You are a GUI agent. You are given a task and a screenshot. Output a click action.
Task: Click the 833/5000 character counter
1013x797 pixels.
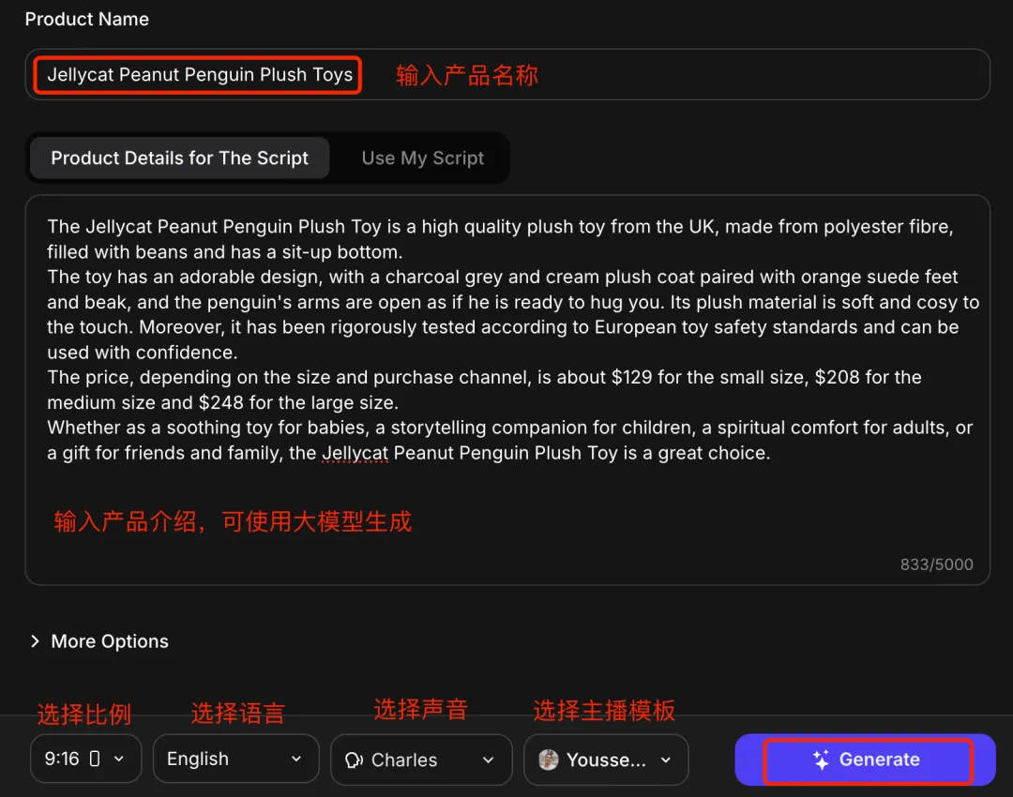point(936,564)
